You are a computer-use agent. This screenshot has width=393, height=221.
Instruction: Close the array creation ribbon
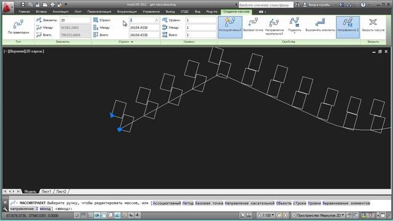373,25
